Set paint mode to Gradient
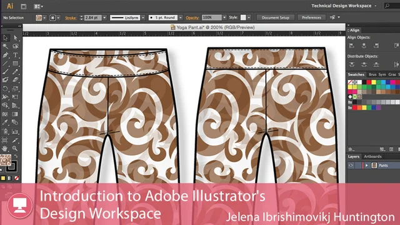Screen dimensions: 400x225 10,178
